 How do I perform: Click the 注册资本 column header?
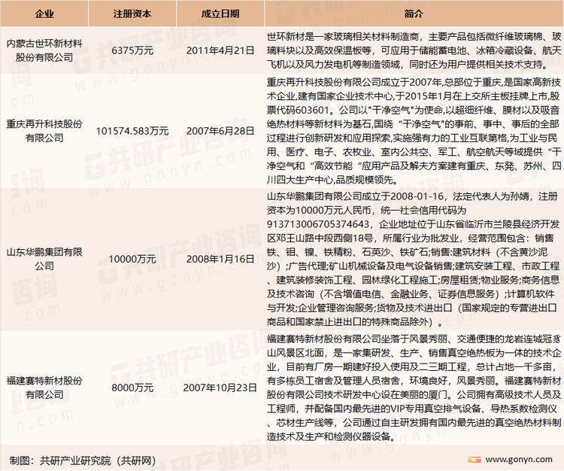click(x=132, y=14)
